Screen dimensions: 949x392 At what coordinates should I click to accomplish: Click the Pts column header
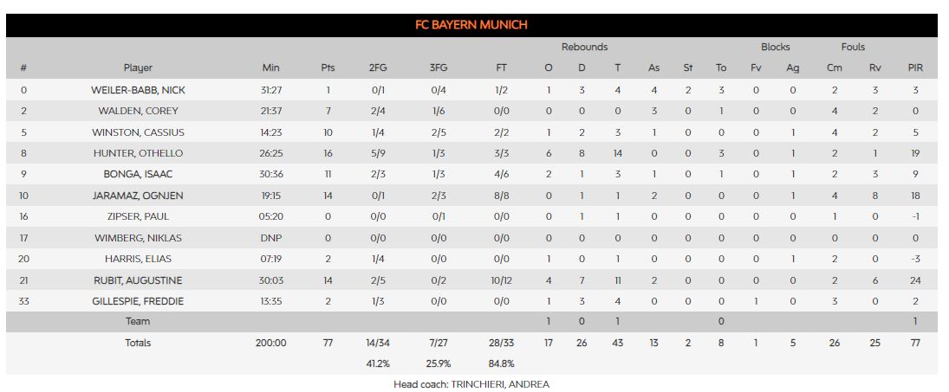pyautogui.click(x=328, y=67)
